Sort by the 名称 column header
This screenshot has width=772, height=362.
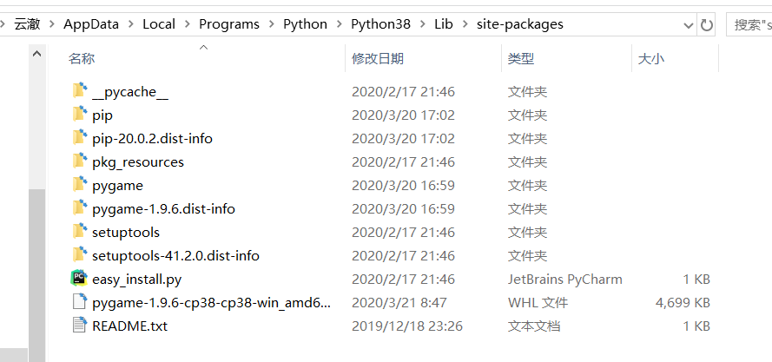click(x=82, y=59)
